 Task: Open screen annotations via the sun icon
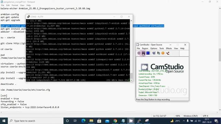163,53
